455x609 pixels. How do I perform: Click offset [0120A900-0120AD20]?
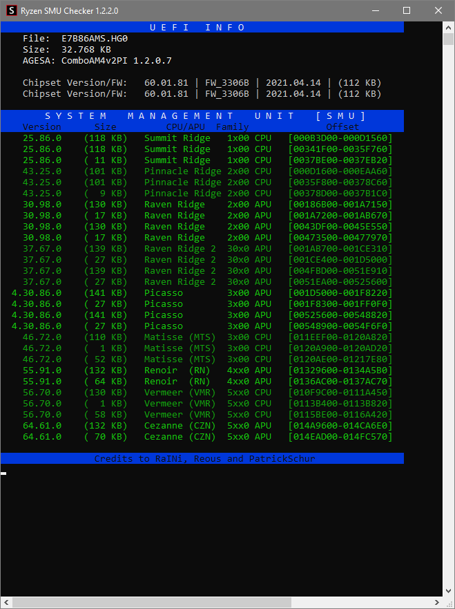(340, 348)
